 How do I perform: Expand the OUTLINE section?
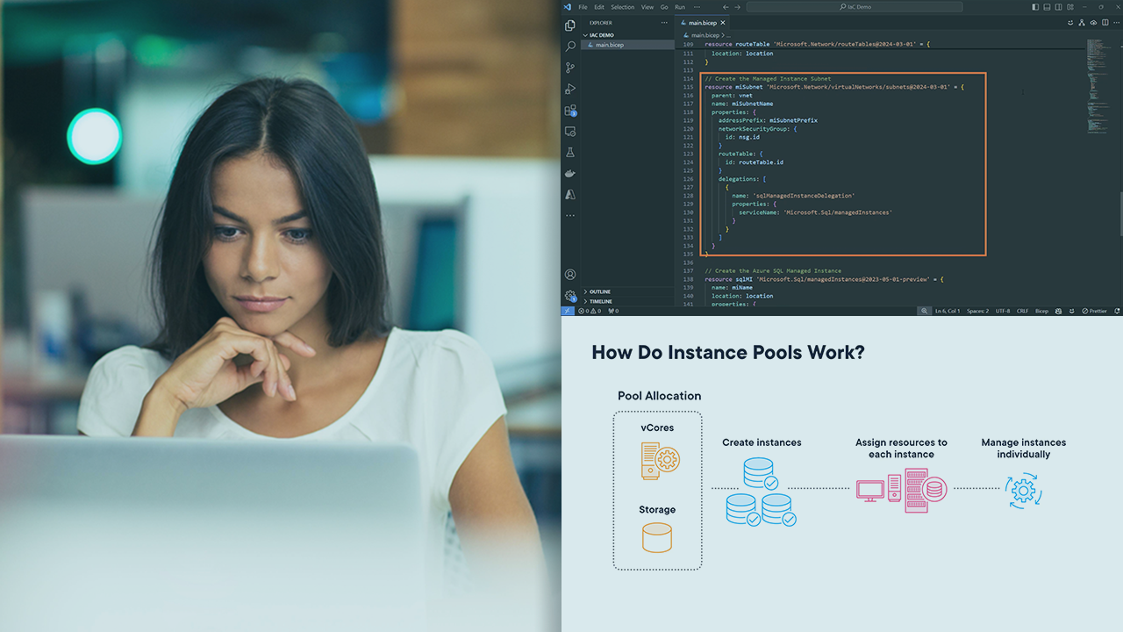tap(600, 291)
